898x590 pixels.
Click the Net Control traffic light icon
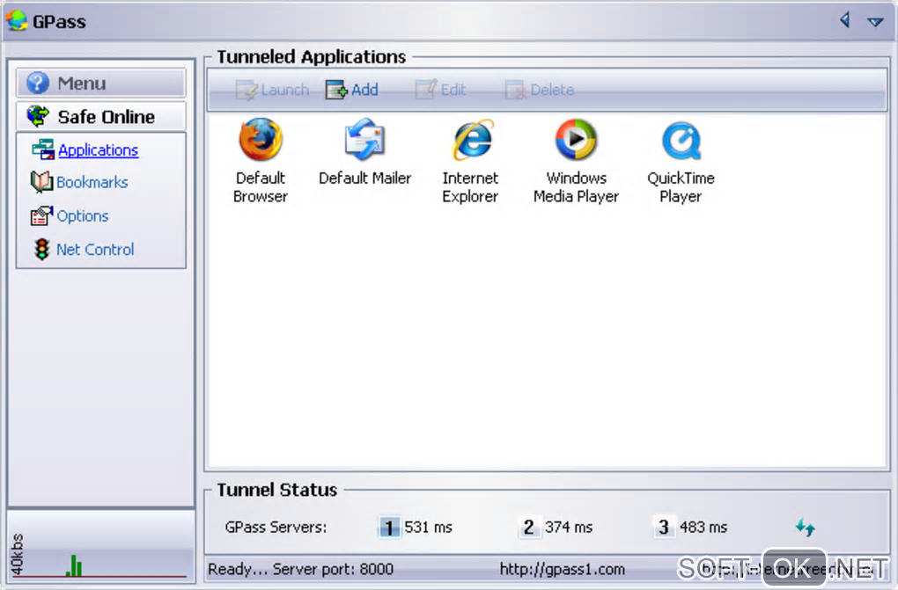click(x=41, y=250)
